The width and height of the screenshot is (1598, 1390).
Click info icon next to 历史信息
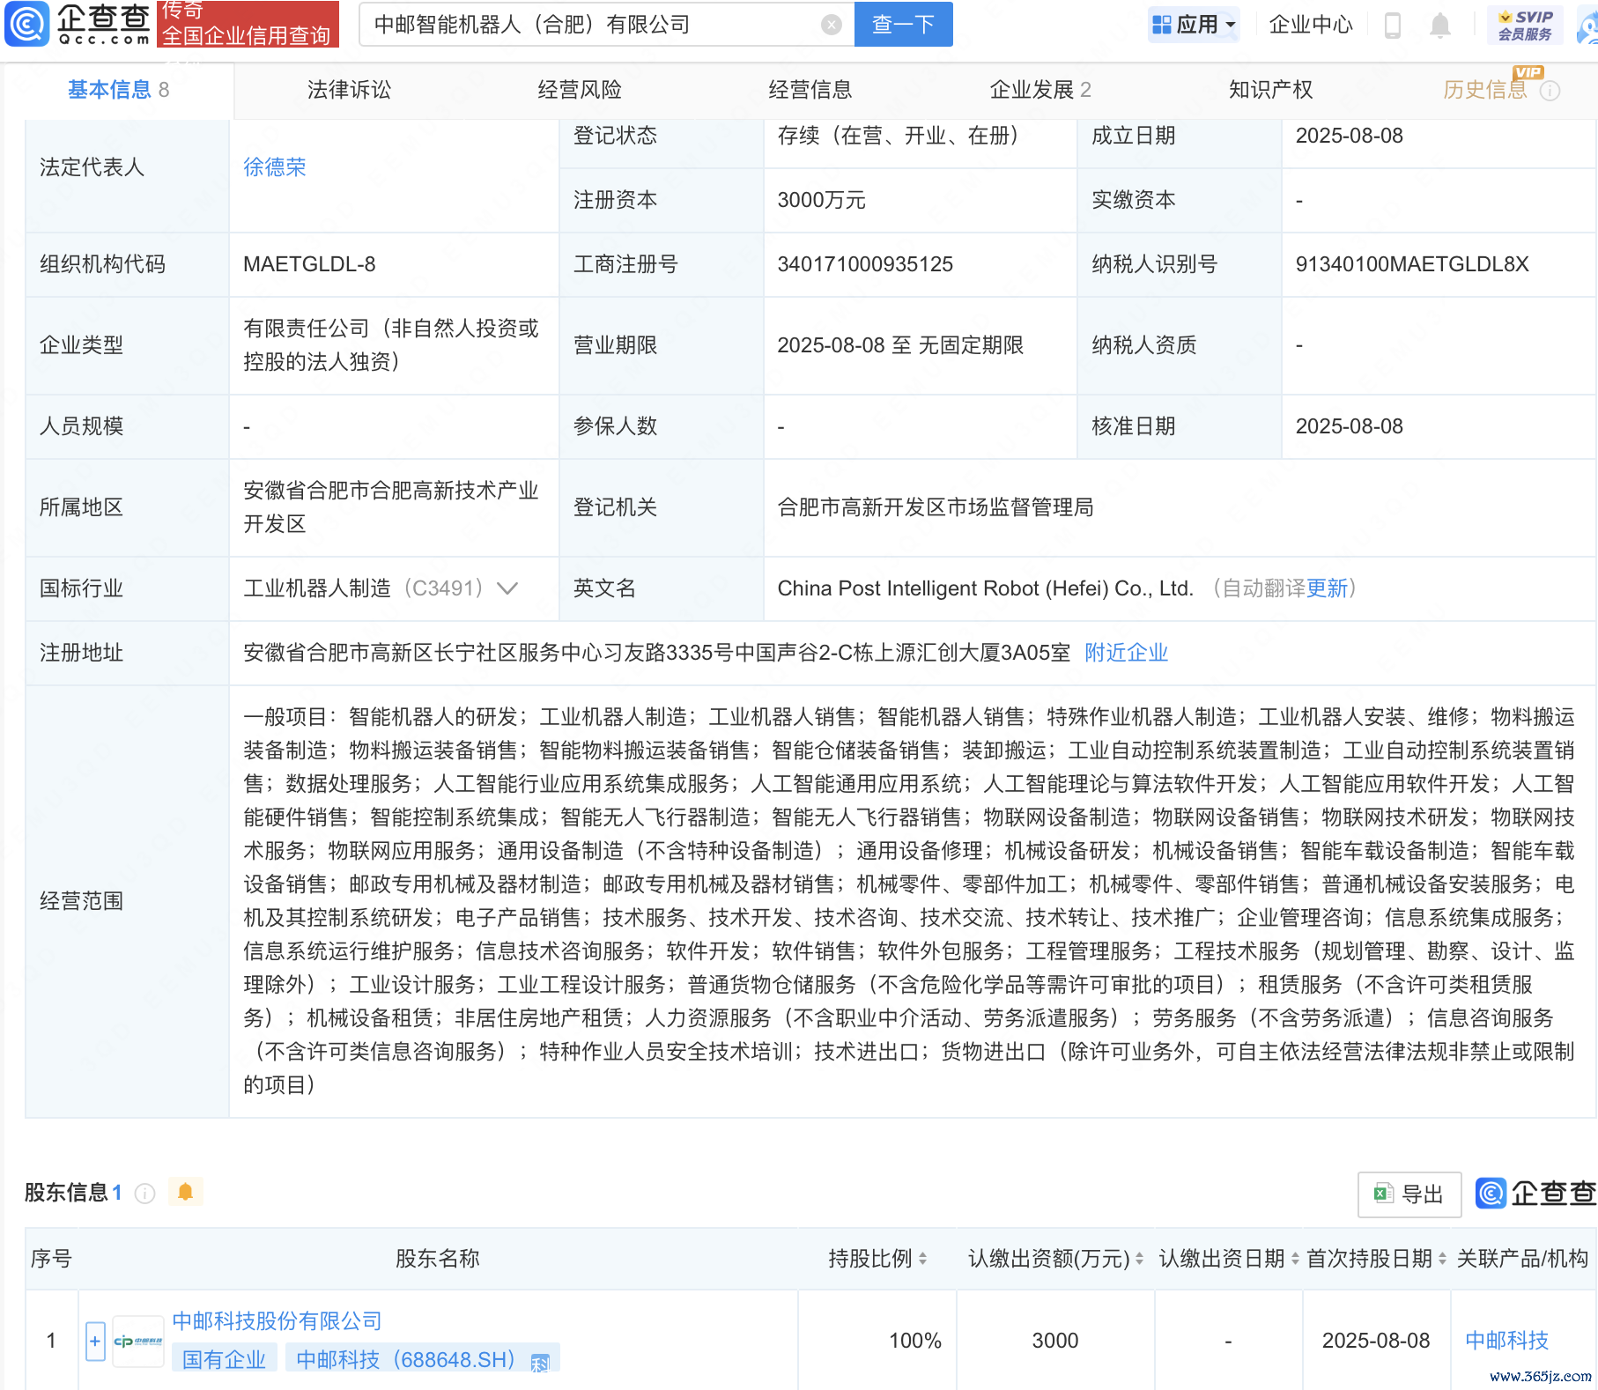(1550, 91)
